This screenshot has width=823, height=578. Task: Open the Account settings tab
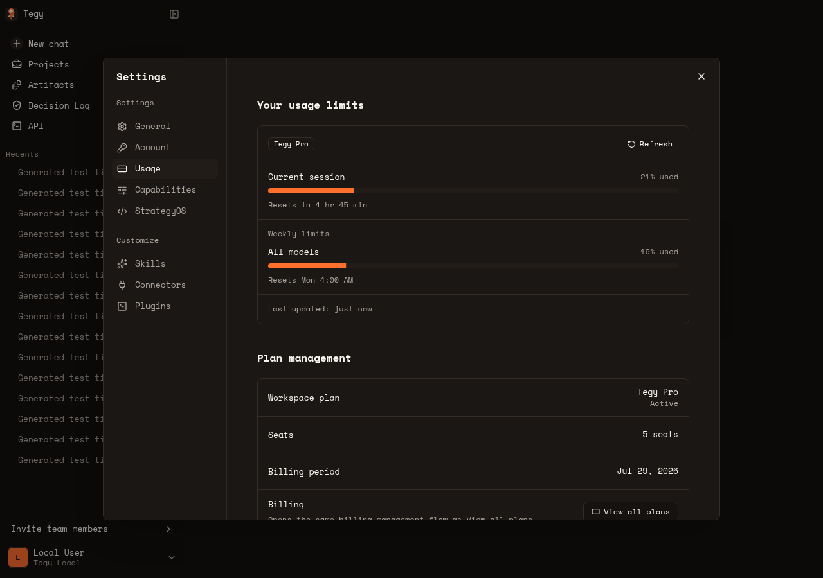[165, 148]
